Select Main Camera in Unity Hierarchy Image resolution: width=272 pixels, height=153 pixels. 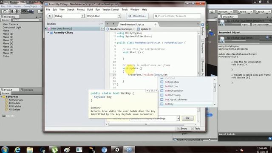[x=10, y=24]
